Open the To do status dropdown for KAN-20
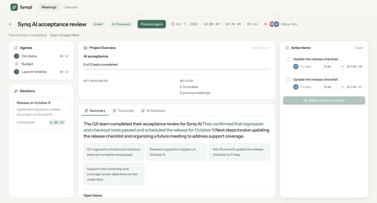377x203 pixels. (333, 66)
